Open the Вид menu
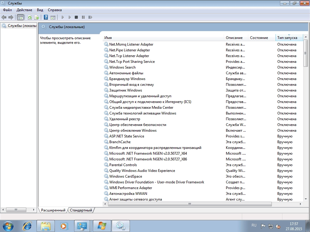310x232 pixels. coord(40,10)
